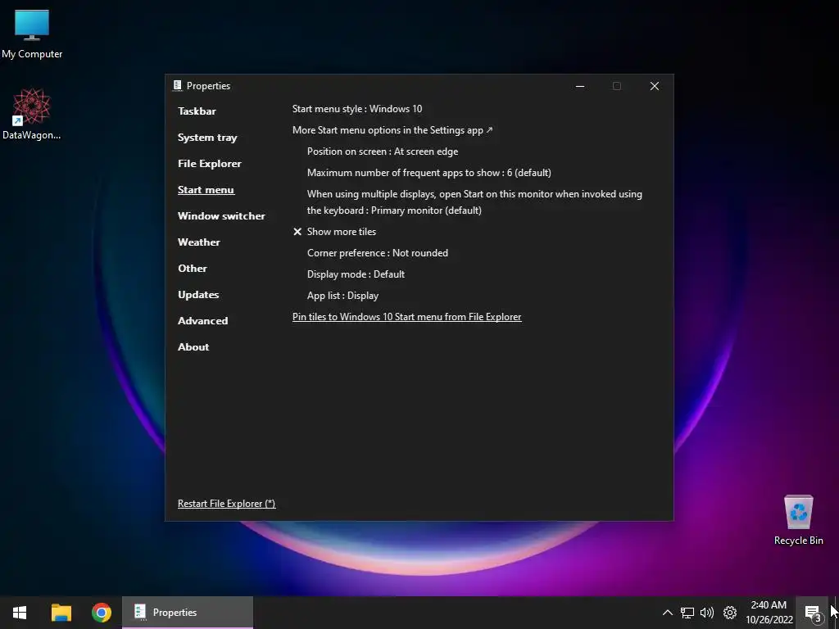Open the Other settings section

(x=192, y=269)
